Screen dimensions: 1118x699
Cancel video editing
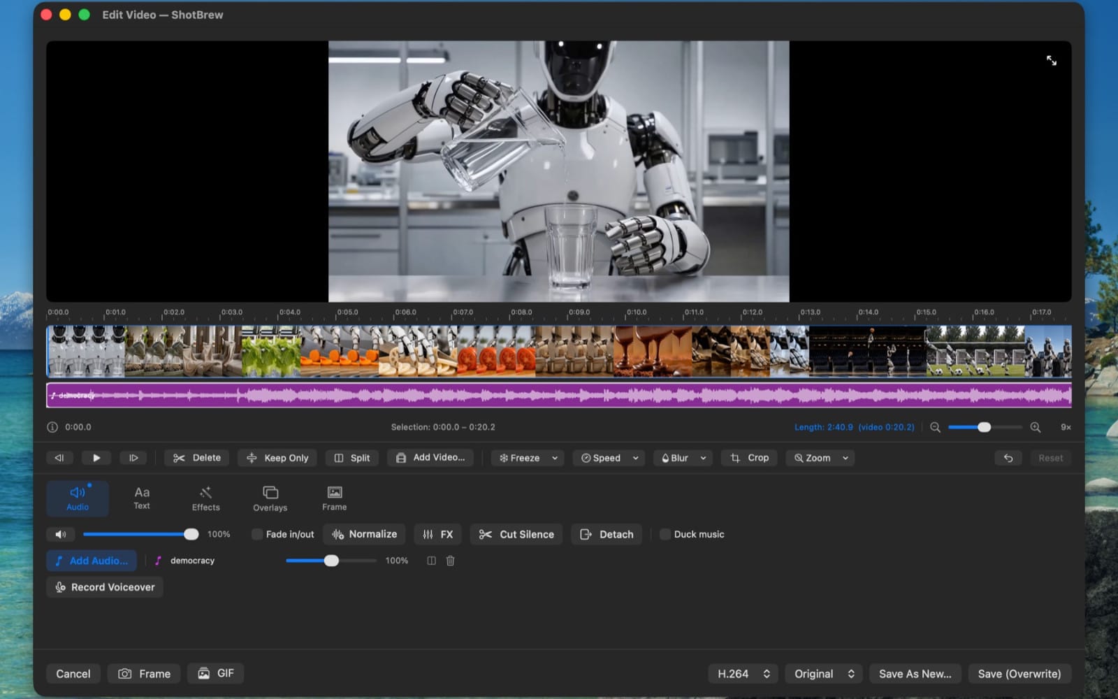[x=73, y=674]
